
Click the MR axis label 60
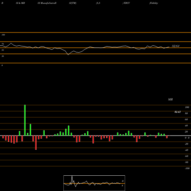(x=186, y=120)
